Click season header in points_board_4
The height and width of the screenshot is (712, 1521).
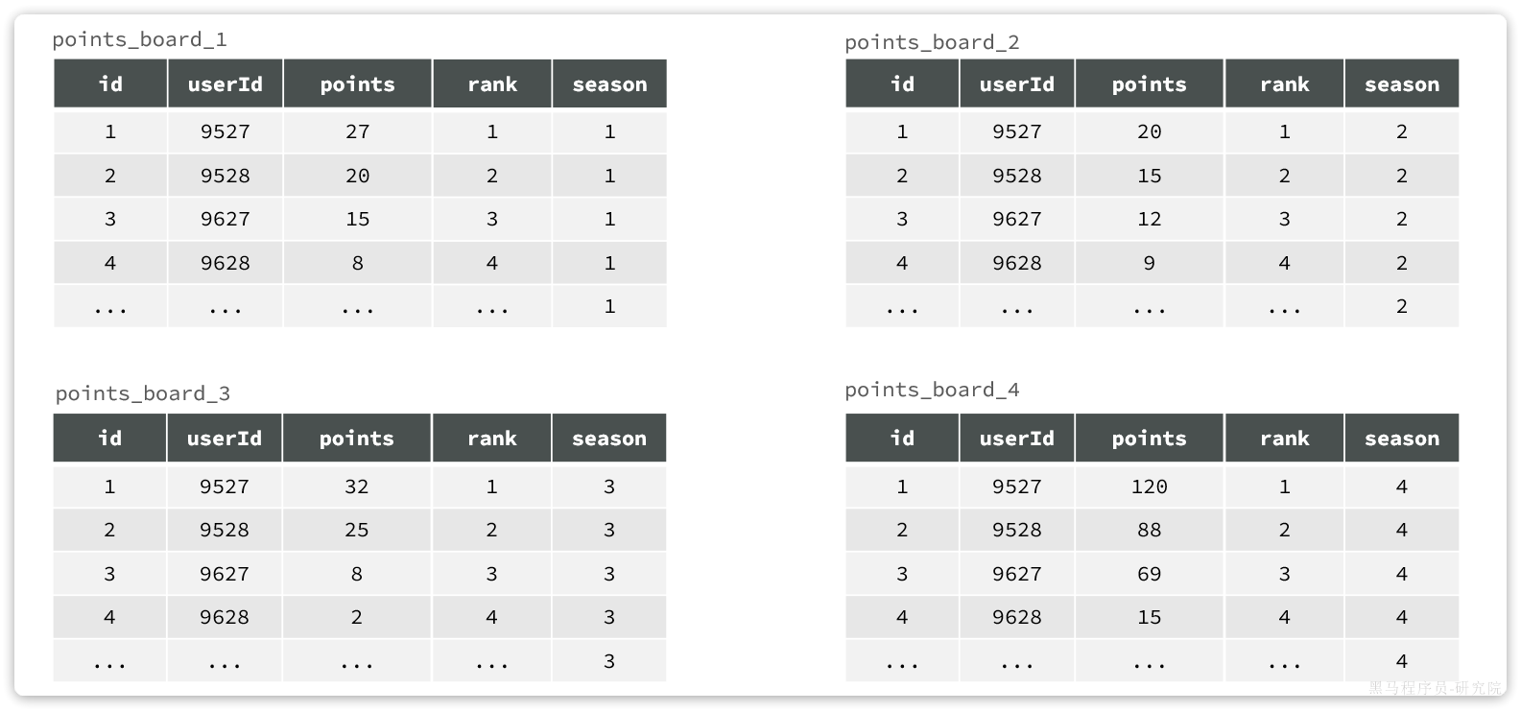tap(1402, 439)
